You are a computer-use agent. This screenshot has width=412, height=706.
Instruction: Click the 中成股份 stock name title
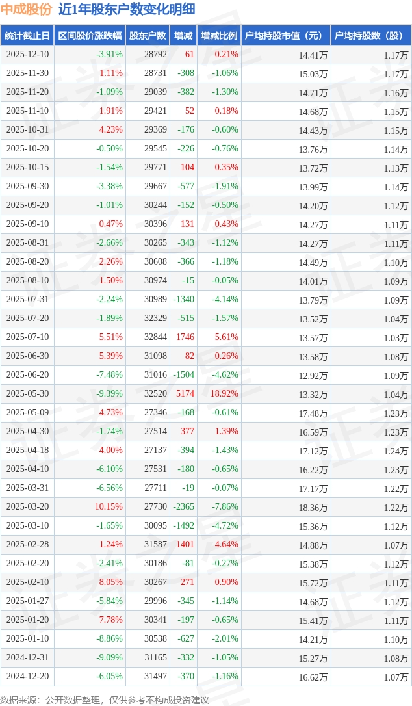(26, 9)
